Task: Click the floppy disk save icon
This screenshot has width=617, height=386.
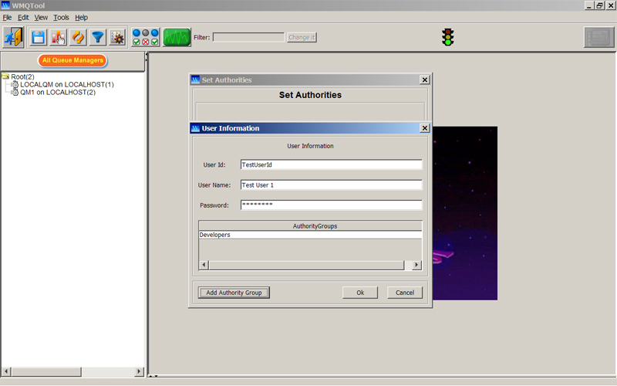Action: pyautogui.click(x=39, y=37)
